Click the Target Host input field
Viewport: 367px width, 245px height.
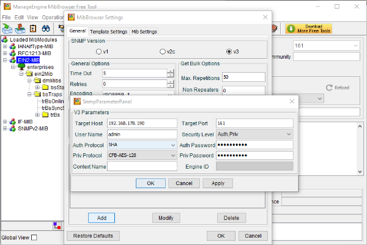tap(142, 123)
